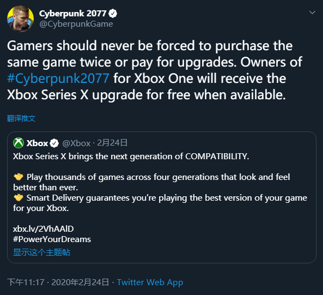The height and width of the screenshot is (295, 323).
Task: Open the Cyberpunk 2077 profile avatar
Action: coord(20,19)
